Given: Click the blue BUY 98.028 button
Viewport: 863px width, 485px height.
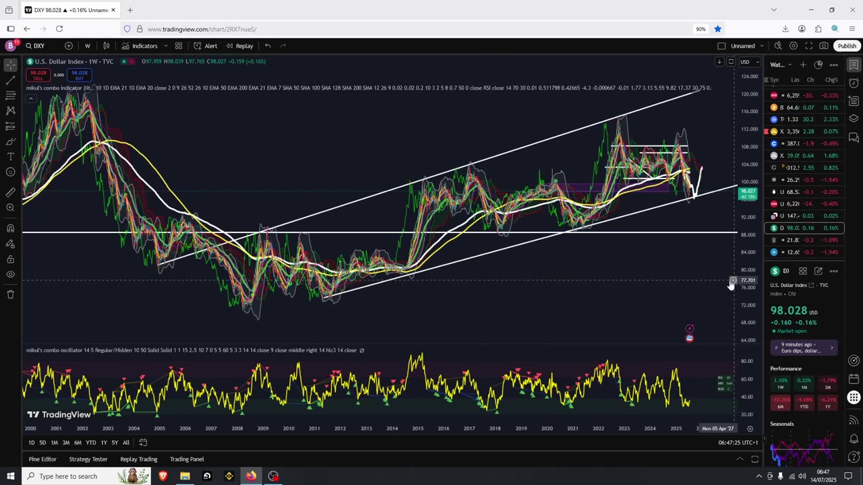Looking at the screenshot, I should coord(80,75).
